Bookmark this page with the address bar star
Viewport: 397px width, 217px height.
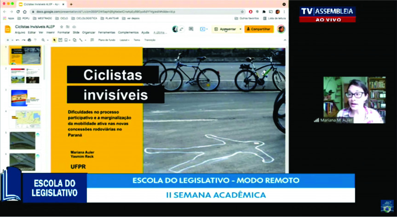pyautogui.click(x=242, y=11)
